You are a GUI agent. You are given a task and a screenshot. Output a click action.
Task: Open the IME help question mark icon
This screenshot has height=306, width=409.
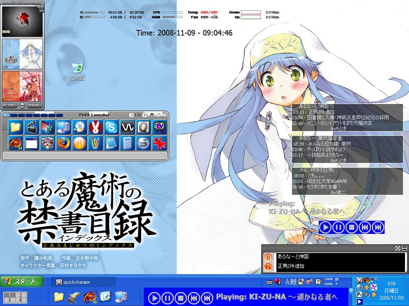318,282
